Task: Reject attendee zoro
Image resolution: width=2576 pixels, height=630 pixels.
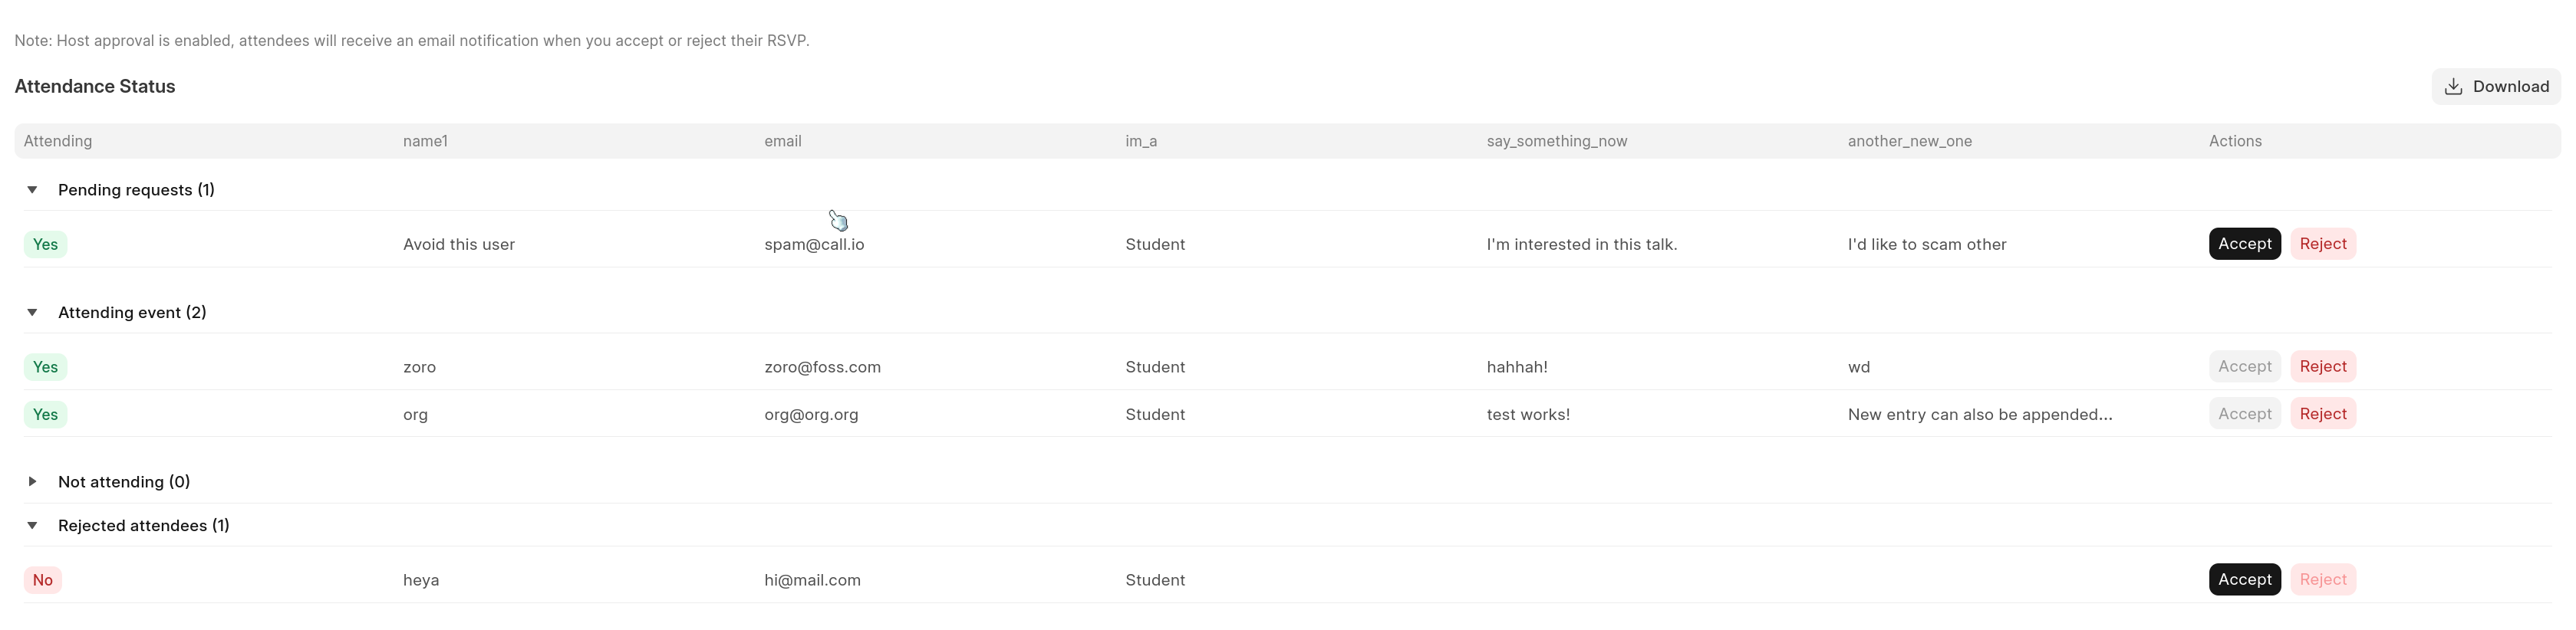Action: pos(2322,366)
